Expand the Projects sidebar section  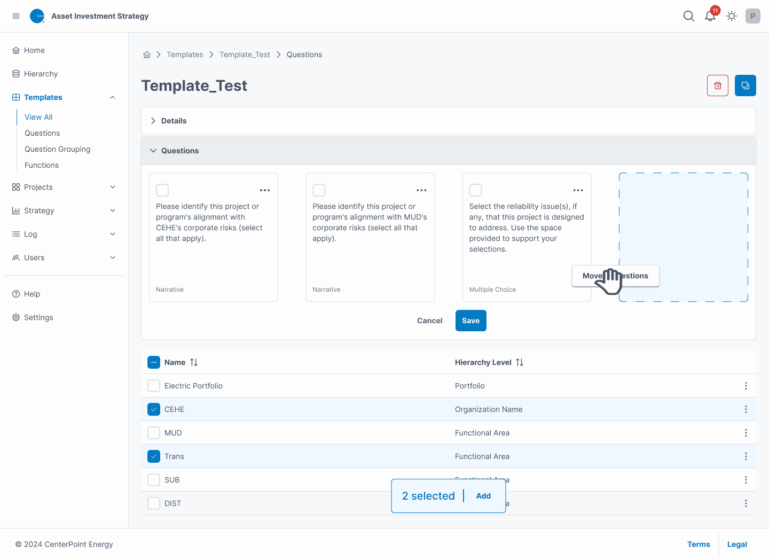point(113,187)
